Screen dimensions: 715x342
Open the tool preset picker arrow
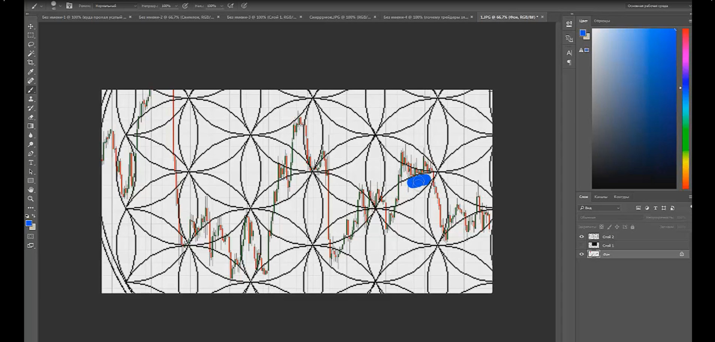41,6
